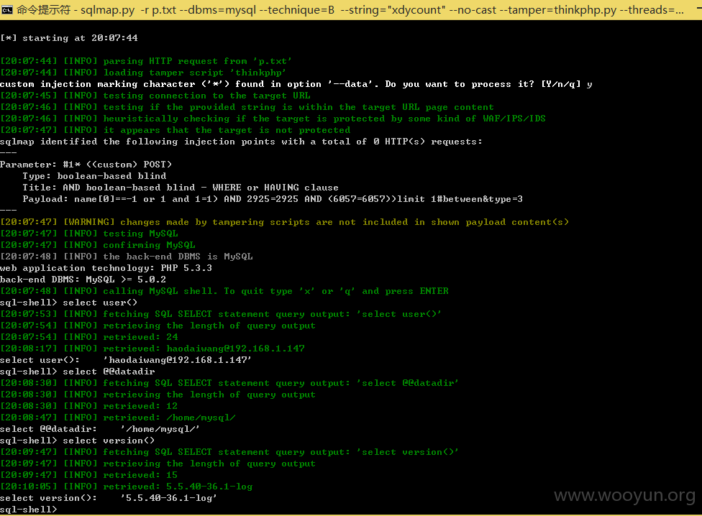
Task: Click the result line 'select user(): haodaiwang@192.168.1.147'
Action: point(126,360)
